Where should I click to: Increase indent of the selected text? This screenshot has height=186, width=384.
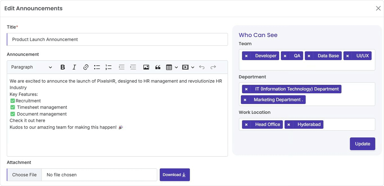(133, 67)
